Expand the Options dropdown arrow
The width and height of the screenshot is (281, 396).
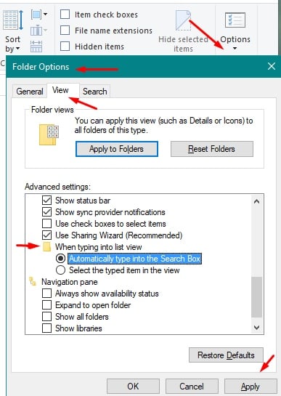(x=235, y=48)
